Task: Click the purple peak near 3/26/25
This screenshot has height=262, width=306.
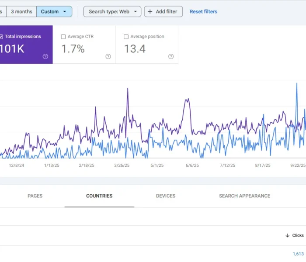Action: point(128,89)
